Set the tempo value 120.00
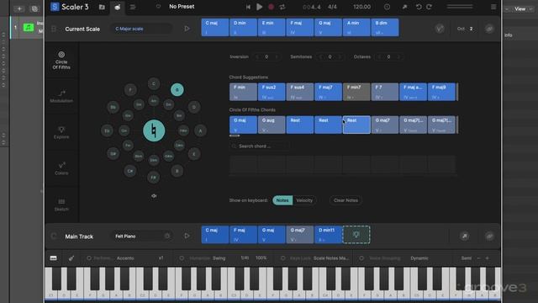This screenshot has width=538, height=303. (361, 7)
